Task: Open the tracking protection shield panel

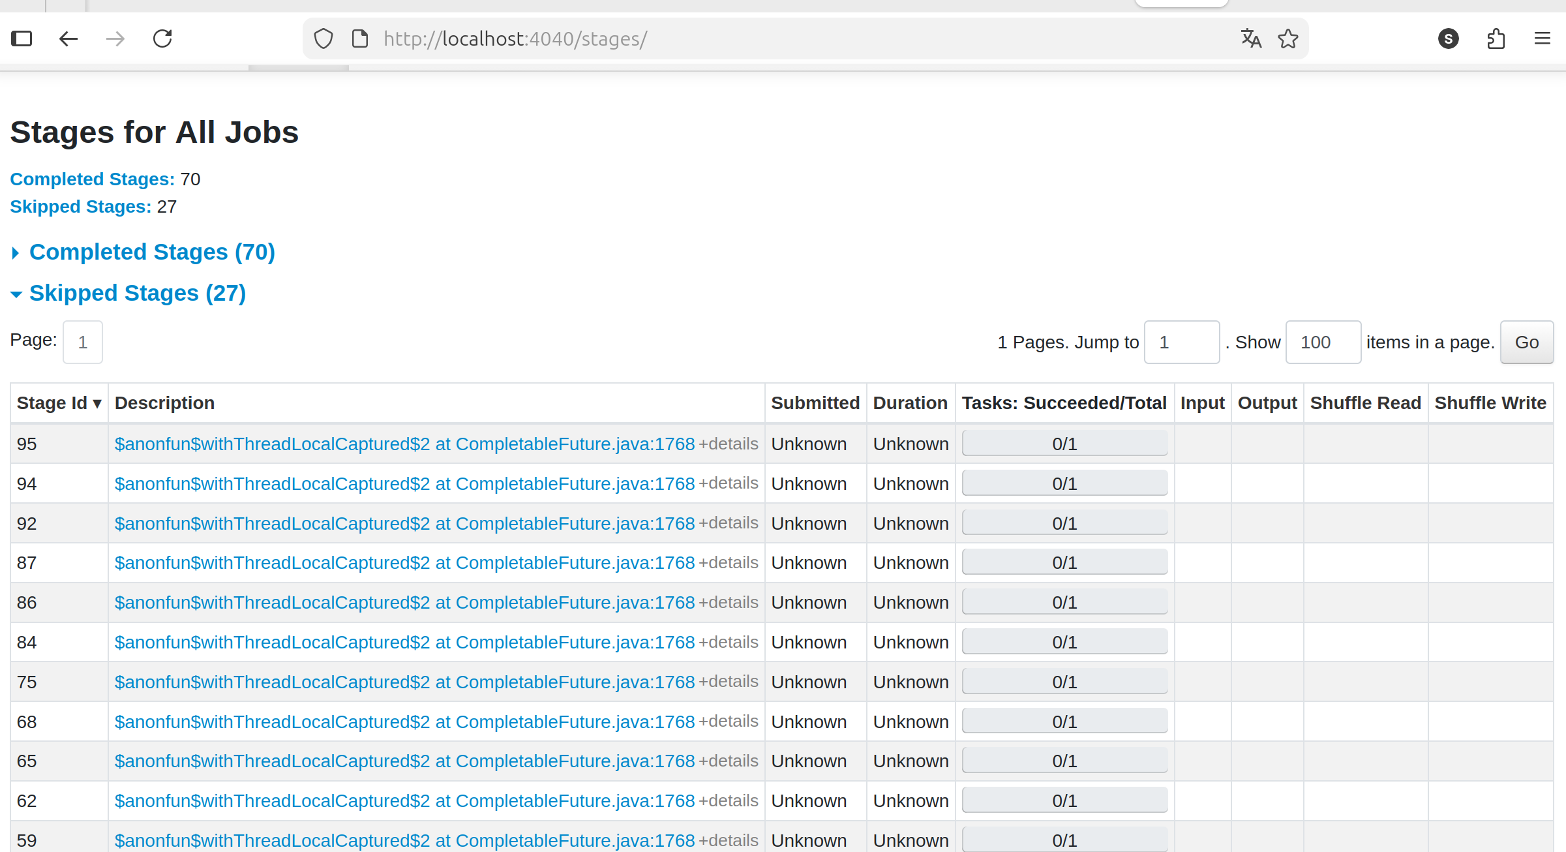Action: click(324, 38)
